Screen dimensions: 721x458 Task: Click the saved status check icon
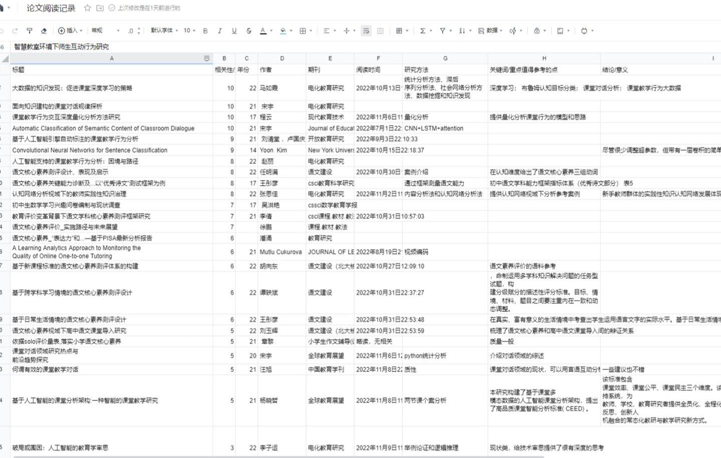[x=112, y=8]
